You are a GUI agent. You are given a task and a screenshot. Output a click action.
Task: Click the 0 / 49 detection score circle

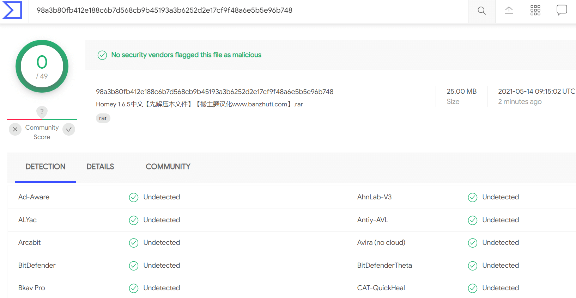point(42,66)
